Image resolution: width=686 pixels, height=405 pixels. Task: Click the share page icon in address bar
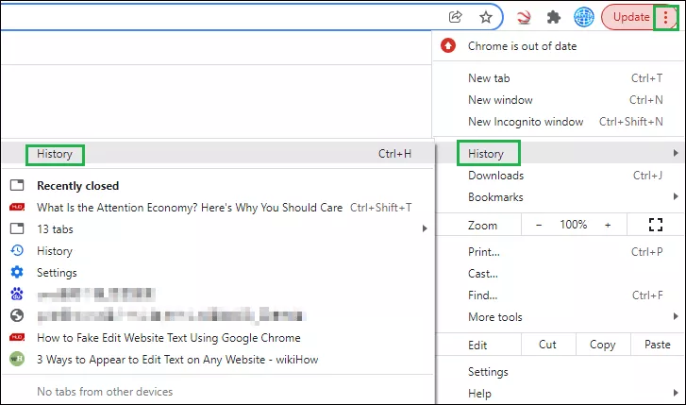click(x=456, y=17)
